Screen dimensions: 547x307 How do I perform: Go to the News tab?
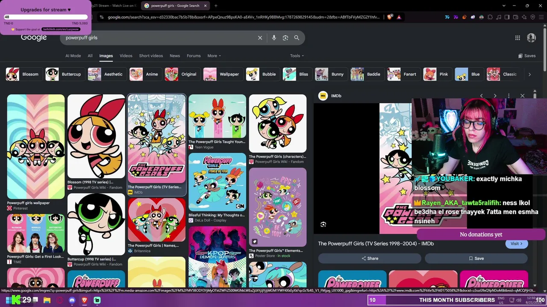(175, 56)
